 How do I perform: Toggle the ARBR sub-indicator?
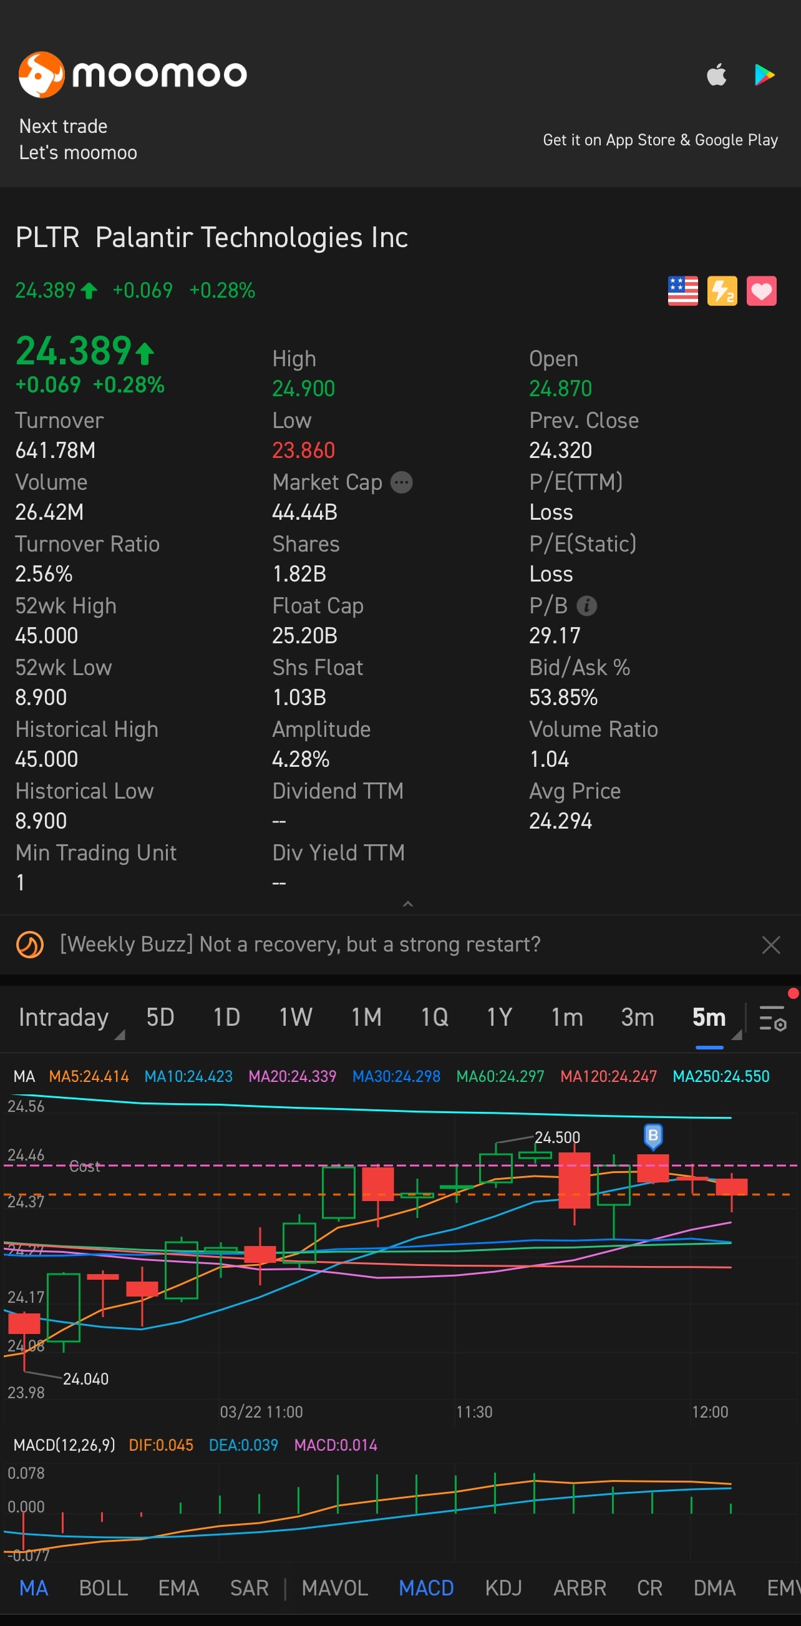tap(580, 1587)
